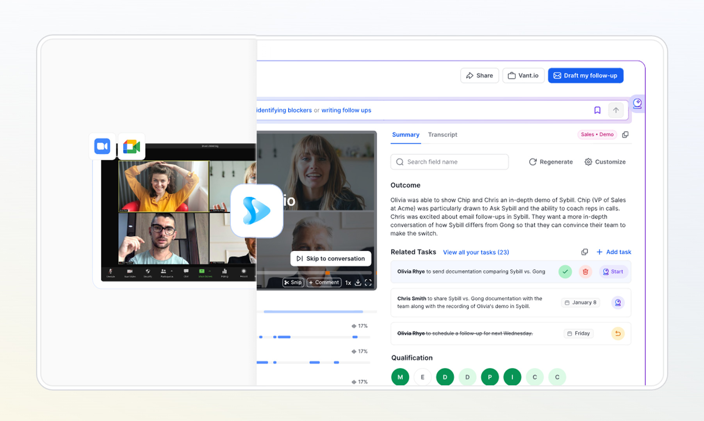Click the Sales • Demo tag
The height and width of the screenshot is (421, 704).
click(x=597, y=134)
